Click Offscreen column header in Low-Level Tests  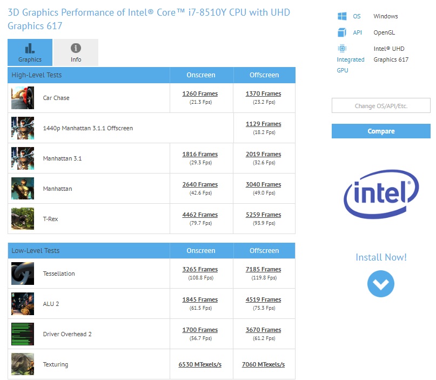click(x=264, y=251)
